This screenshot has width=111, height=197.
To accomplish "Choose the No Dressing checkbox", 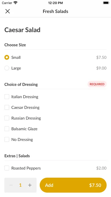I will point(7,140).
